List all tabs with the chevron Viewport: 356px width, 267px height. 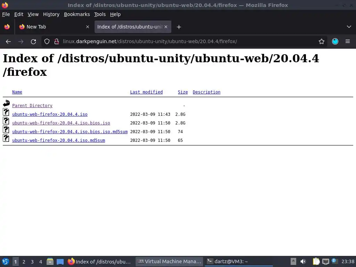pyautogui.click(x=349, y=27)
